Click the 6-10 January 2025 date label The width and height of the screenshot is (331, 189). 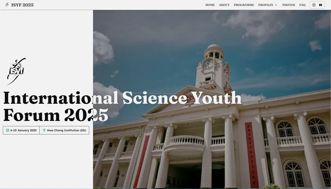(x=23, y=130)
